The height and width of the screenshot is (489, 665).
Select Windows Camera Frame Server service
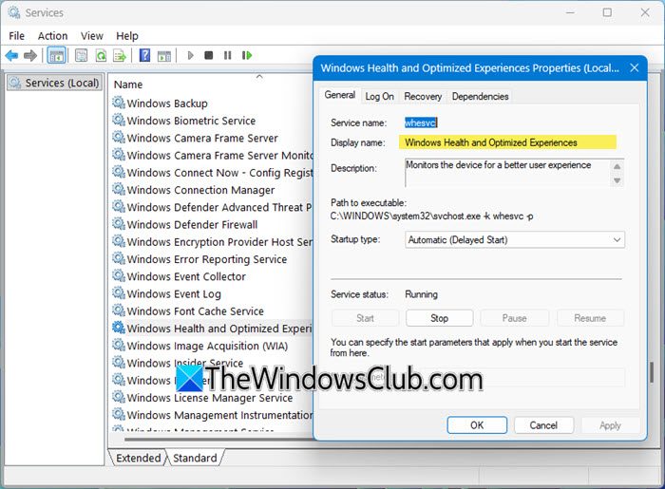[202, 138]
